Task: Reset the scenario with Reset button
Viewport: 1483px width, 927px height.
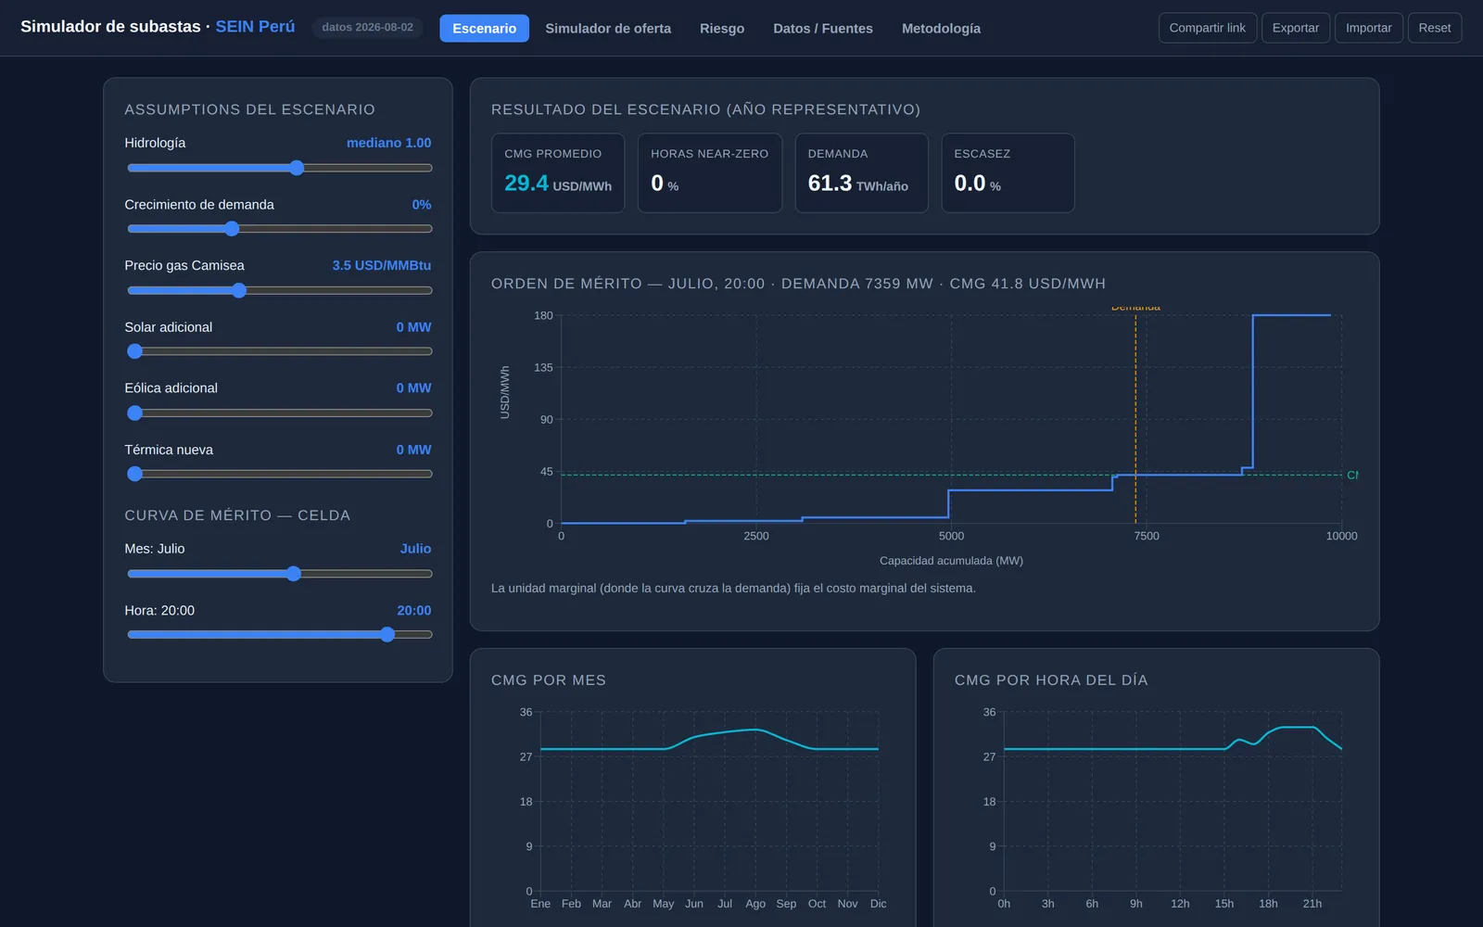Action: (x=1434, y=28)
